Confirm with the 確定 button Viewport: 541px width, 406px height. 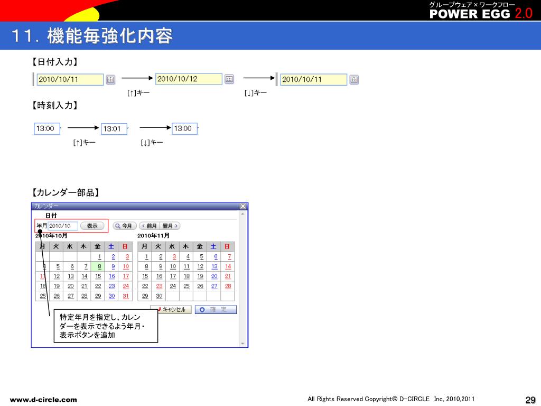click(216, 310)
